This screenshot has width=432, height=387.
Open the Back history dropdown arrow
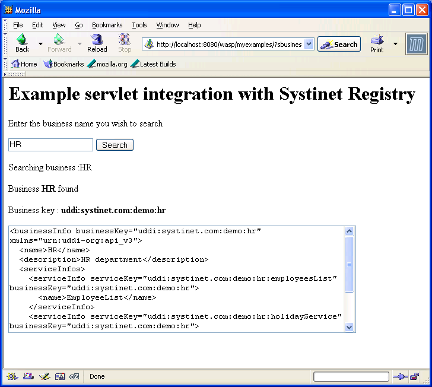40,44
